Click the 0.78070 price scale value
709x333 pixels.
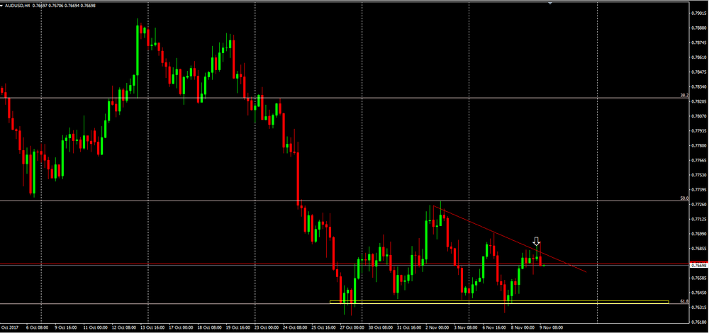[x=700, y=116]
